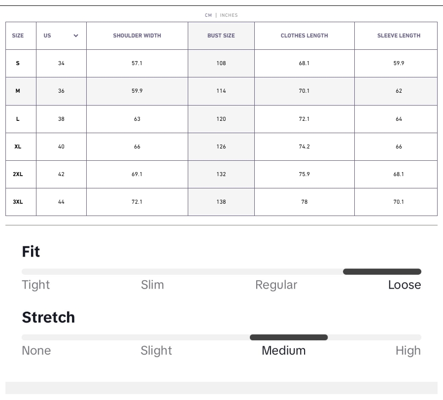The height and width of the screenshot is (400, 443).
Task: Select the SHOULDER WIDTH column header
Action: [137, 36]
